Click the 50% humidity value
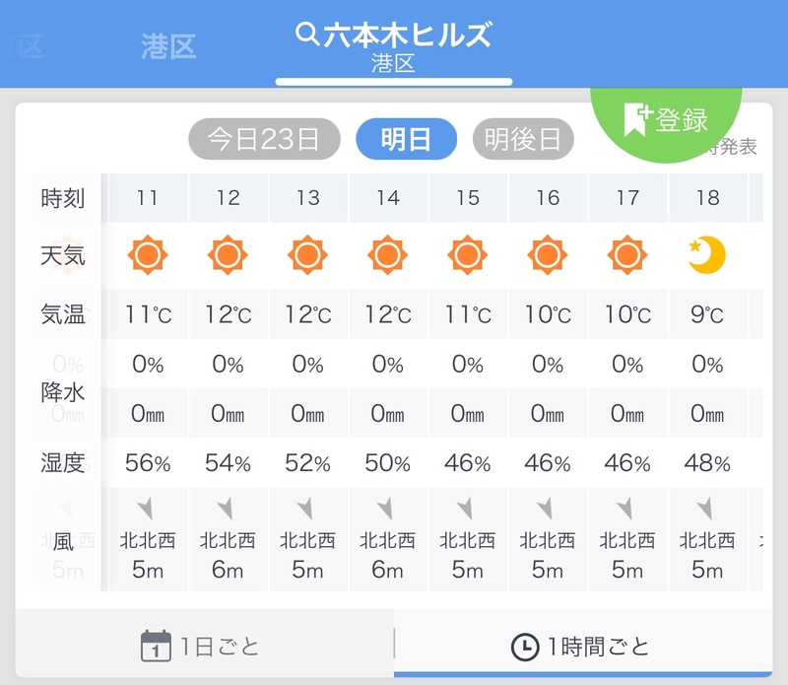Image resolution: width=788 pixels, height=685 pixels. [x=388, y=462]
